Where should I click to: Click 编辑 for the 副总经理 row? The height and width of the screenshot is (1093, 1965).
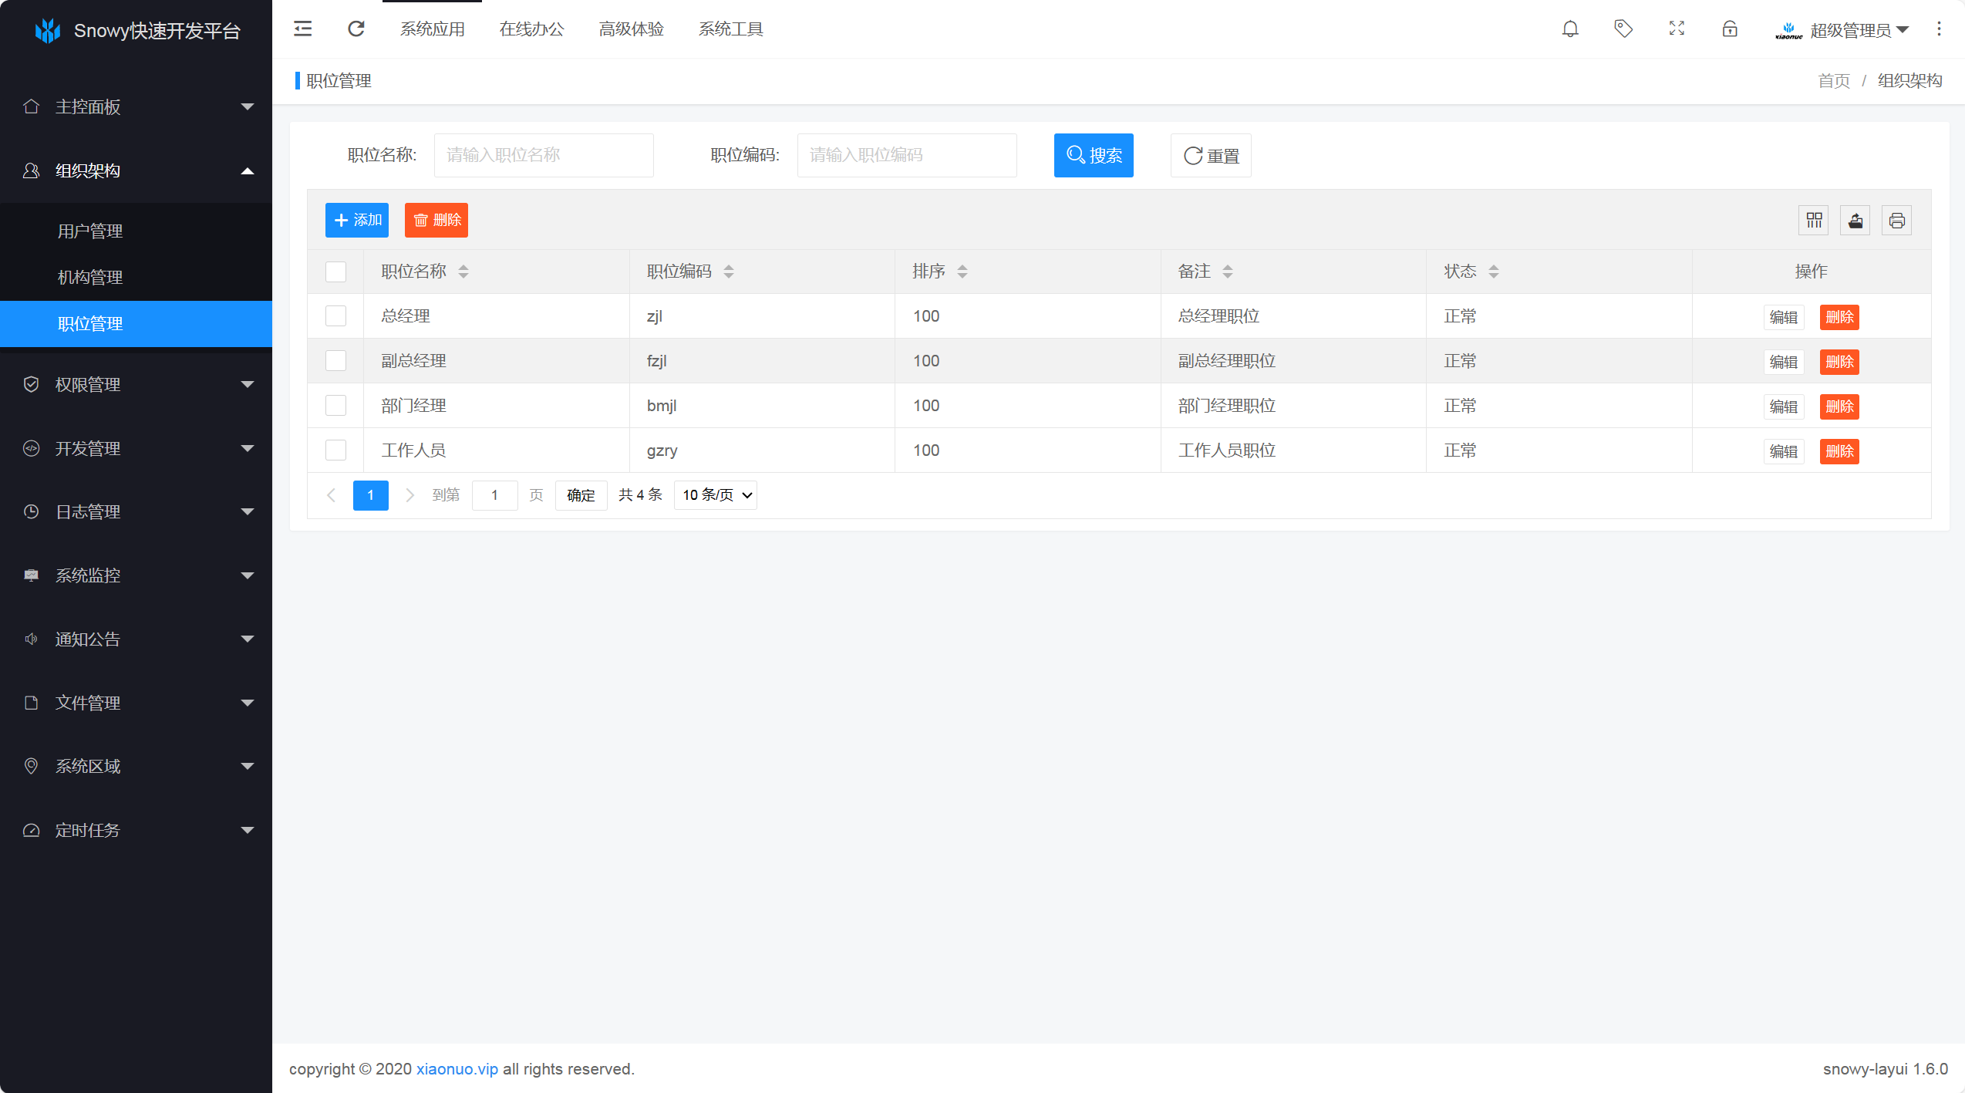tap(1783, 362)
